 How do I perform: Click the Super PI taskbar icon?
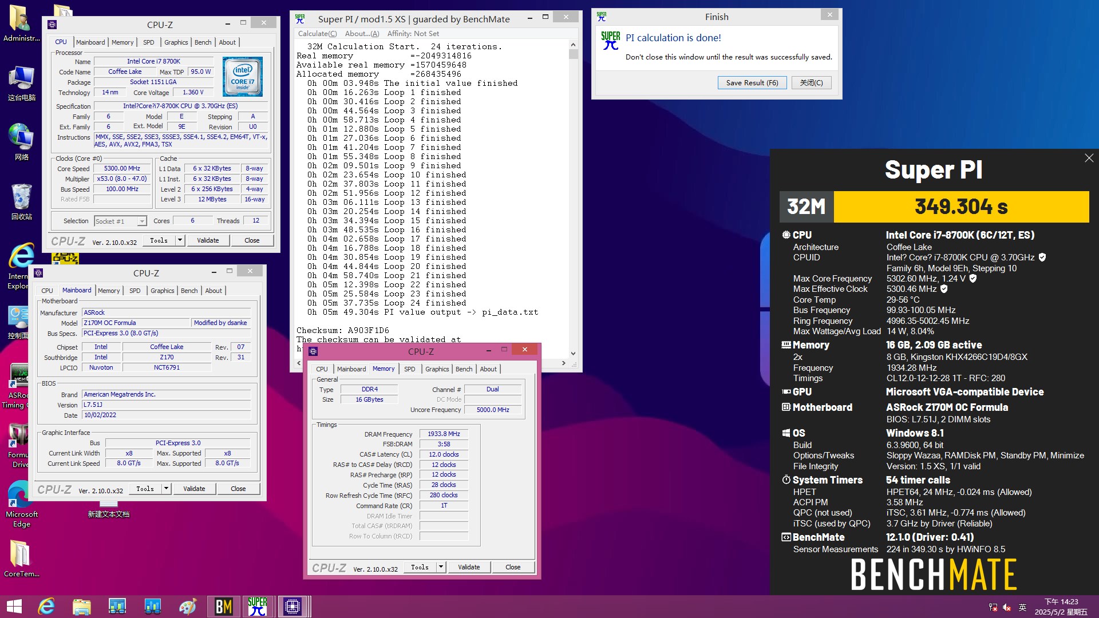coord(258,607)
